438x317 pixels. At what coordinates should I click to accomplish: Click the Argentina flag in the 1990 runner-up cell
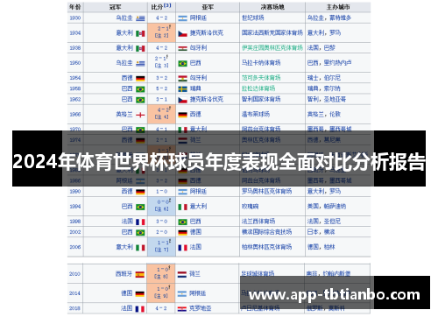(x=183, y=192)
